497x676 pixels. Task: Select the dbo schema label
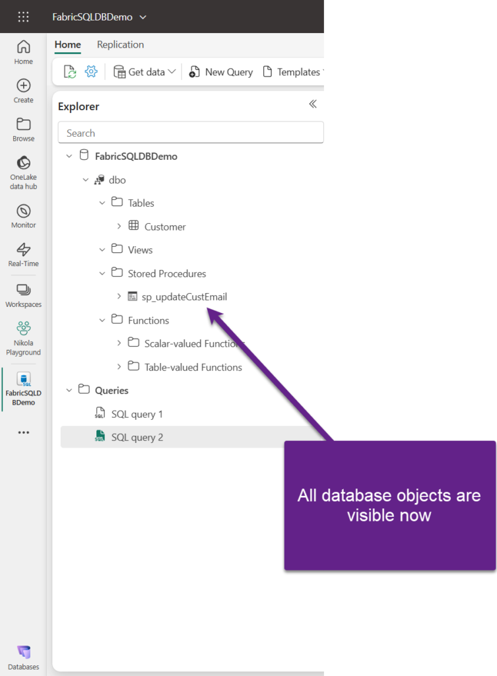[117, 180]
